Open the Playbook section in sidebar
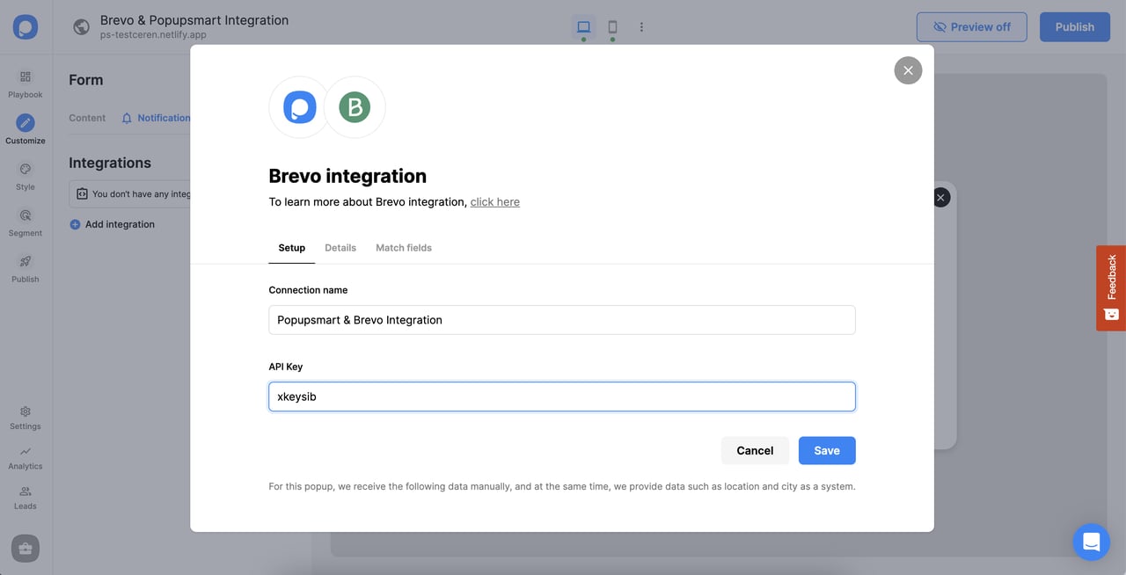 pyautogui.click(x=25, y=84)
